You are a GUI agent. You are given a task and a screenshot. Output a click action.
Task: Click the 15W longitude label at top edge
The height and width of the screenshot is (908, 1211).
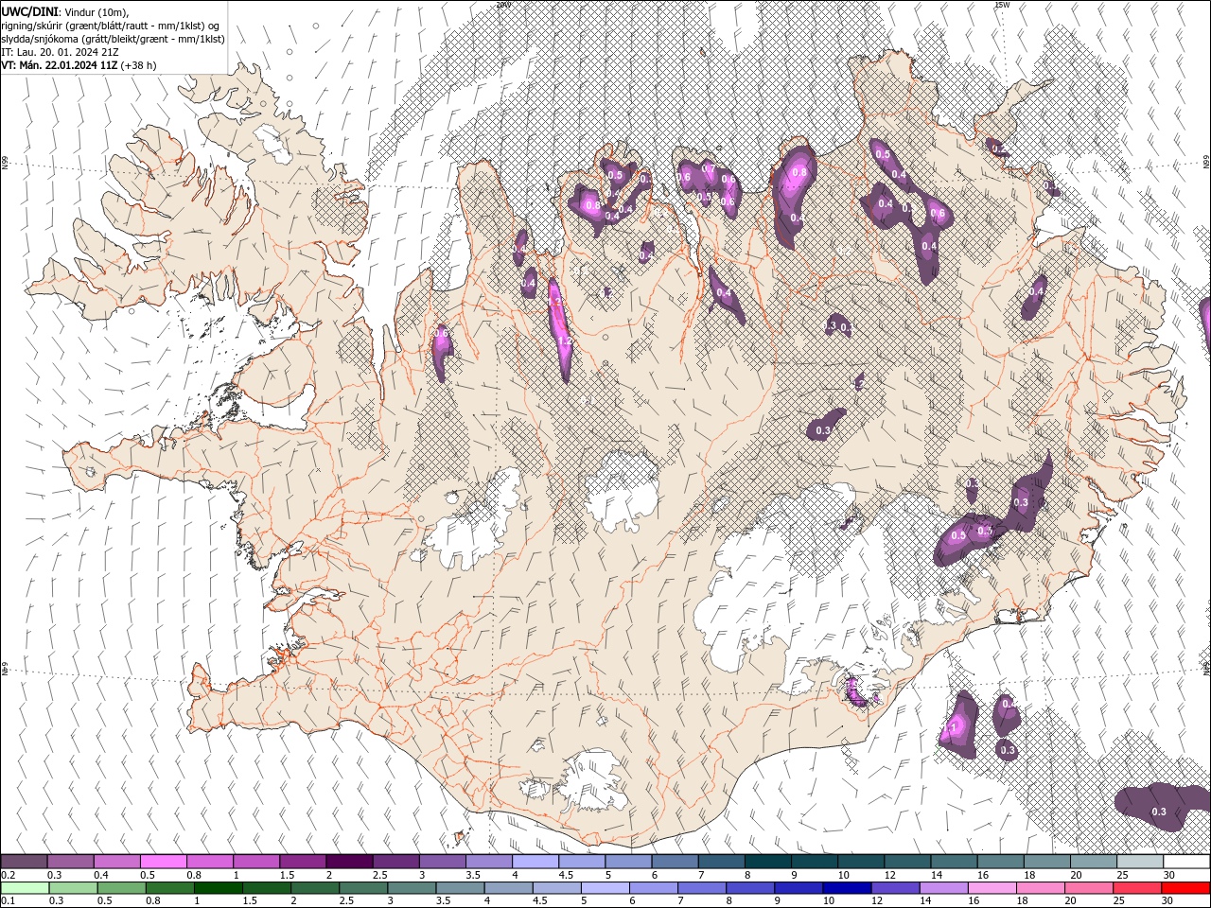tap(1003, 5)
